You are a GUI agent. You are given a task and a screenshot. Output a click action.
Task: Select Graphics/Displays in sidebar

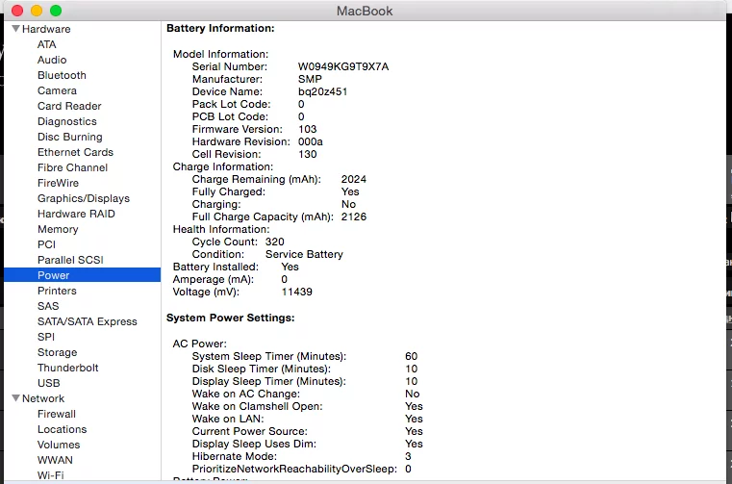(x=84, y=198)
